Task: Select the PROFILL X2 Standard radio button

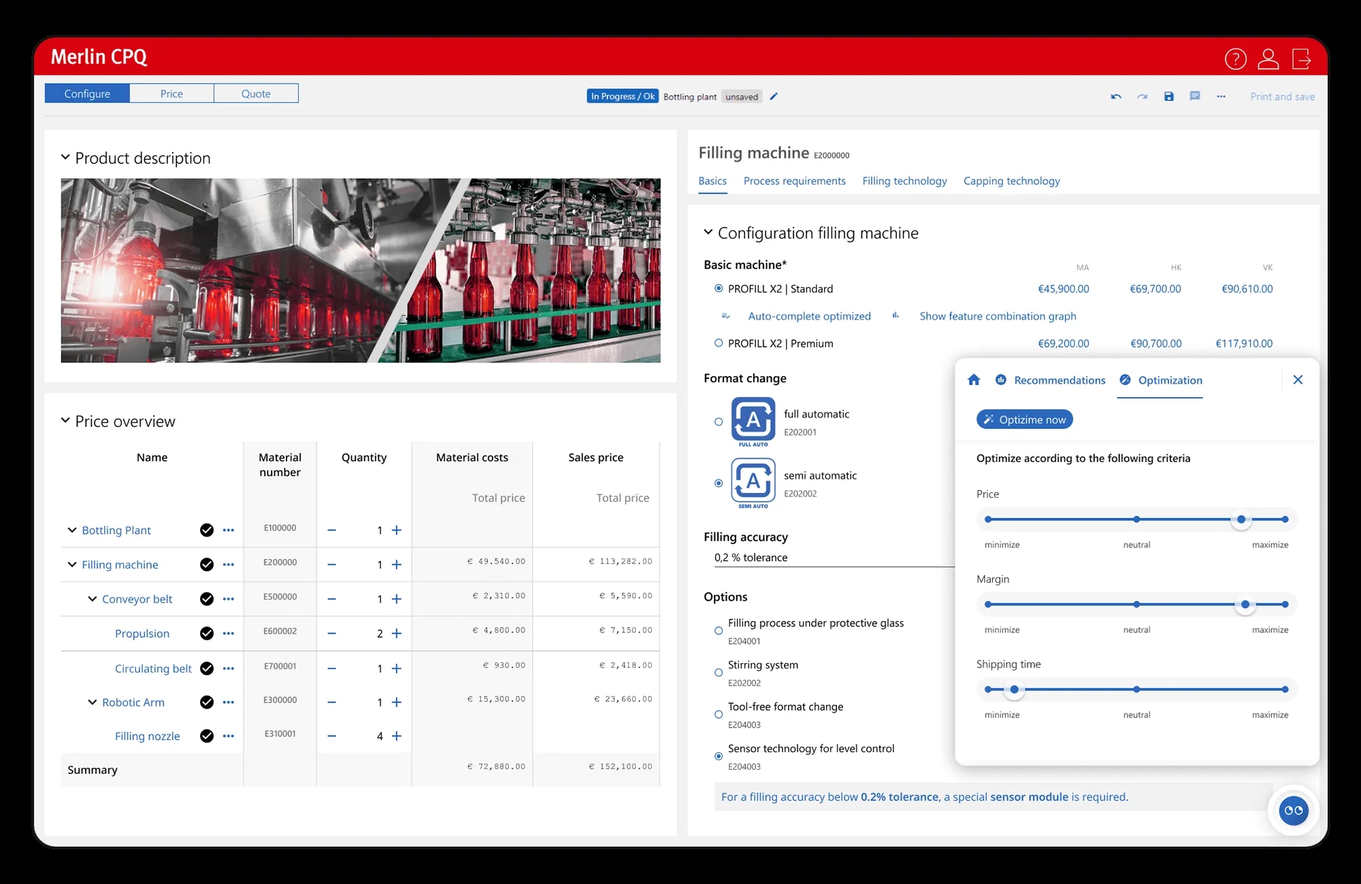Action: click(719, 288)
